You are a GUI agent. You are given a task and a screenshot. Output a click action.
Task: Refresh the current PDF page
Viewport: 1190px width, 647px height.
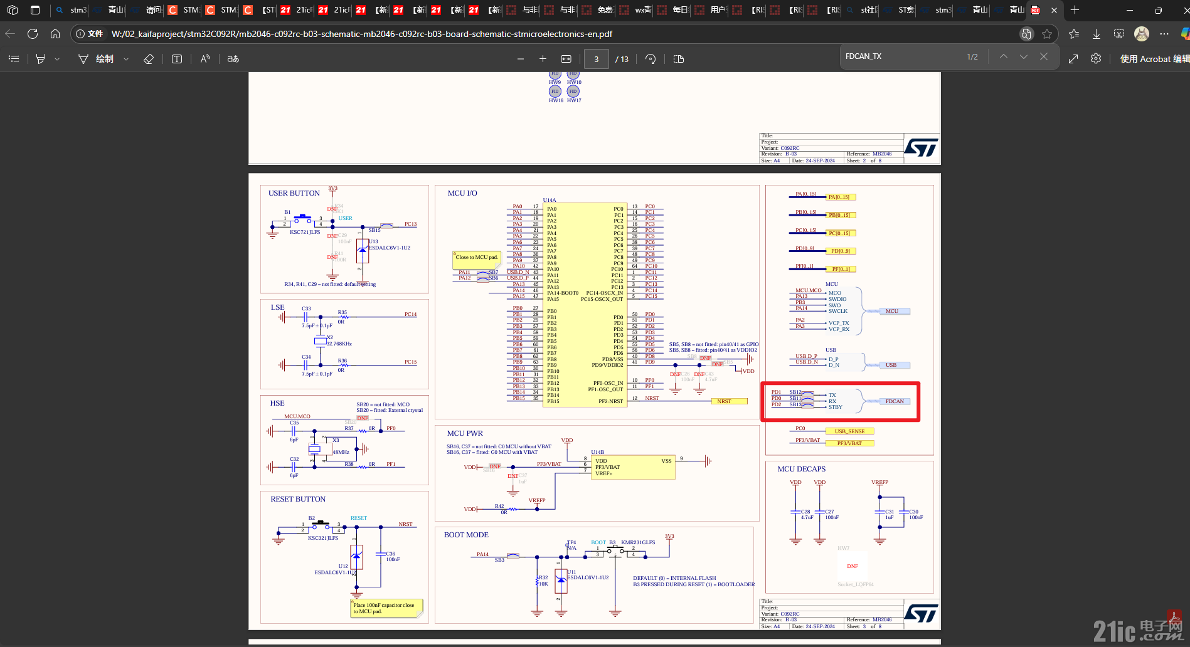(33, 34)
